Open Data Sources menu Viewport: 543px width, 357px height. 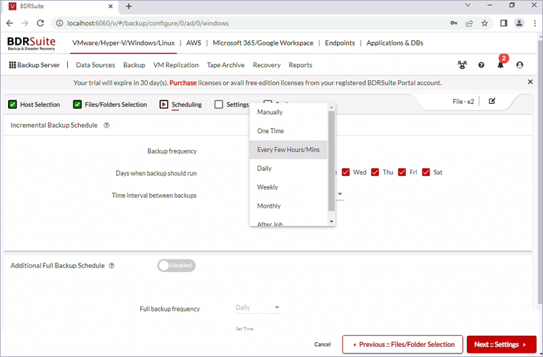pyautogui.click(x=96, y=65)
